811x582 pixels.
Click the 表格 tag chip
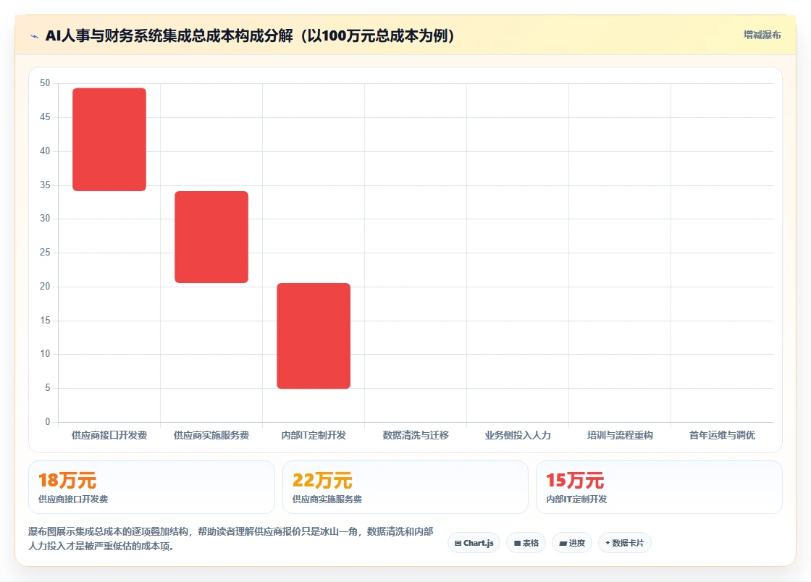pyautogui.click(x=526, y=543)
